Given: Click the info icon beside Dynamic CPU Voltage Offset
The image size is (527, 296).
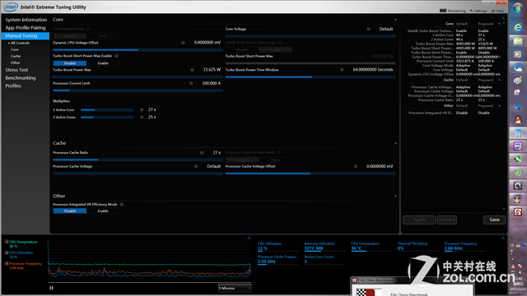Looking at the screenshot, I should click(183, 43).
